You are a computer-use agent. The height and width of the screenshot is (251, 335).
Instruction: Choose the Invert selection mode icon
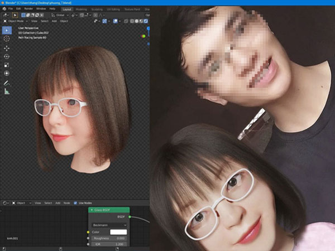37,15
